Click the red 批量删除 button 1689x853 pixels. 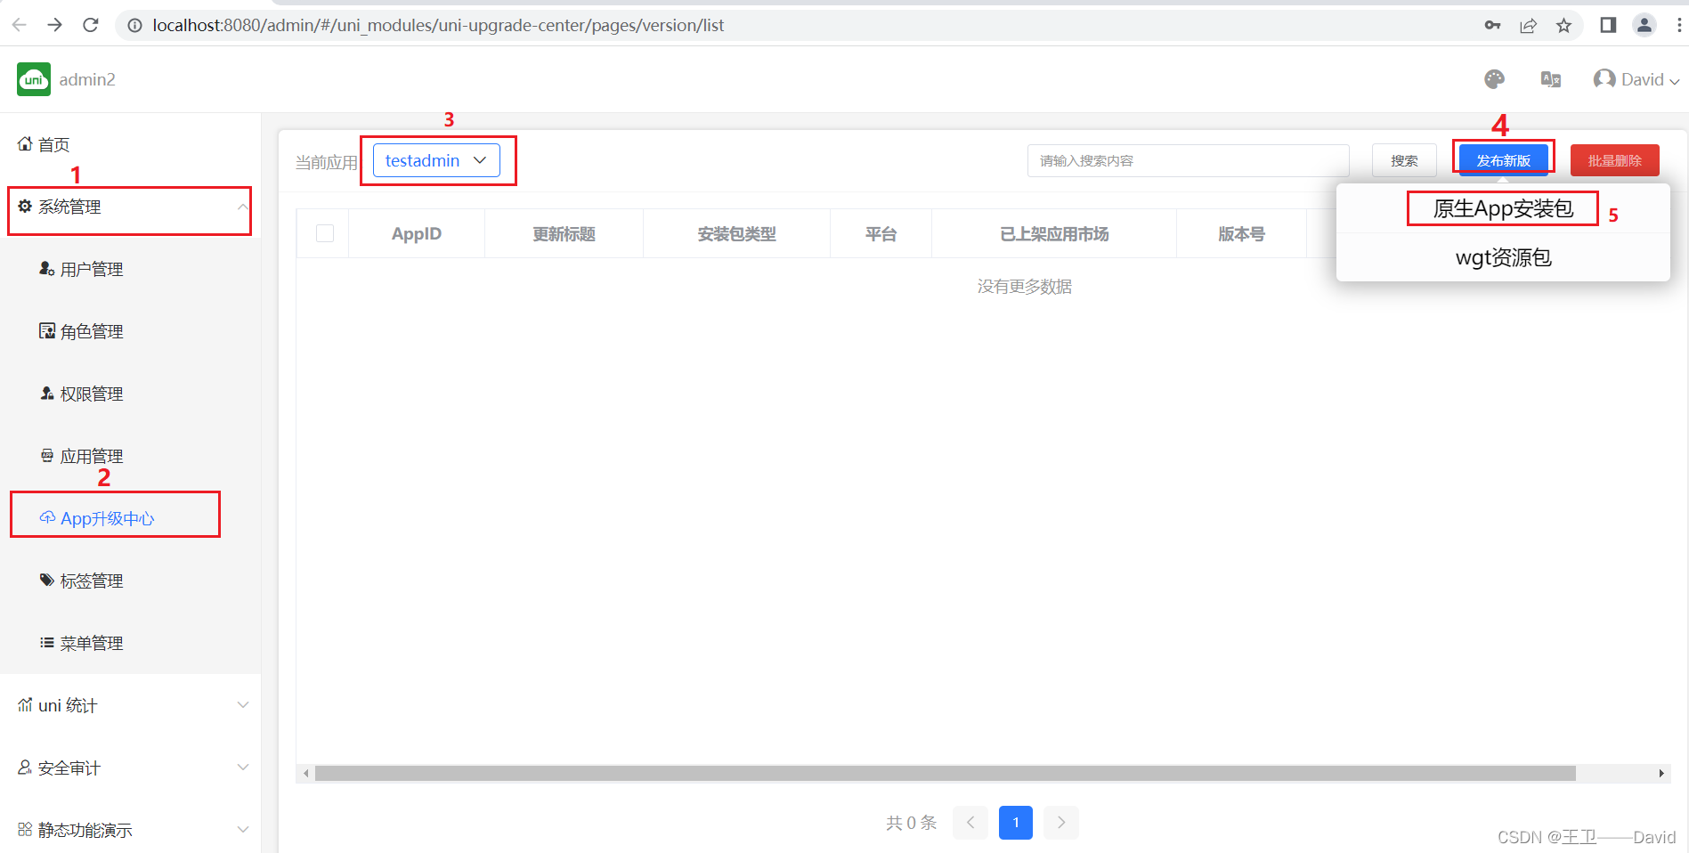pos(1614,160)
